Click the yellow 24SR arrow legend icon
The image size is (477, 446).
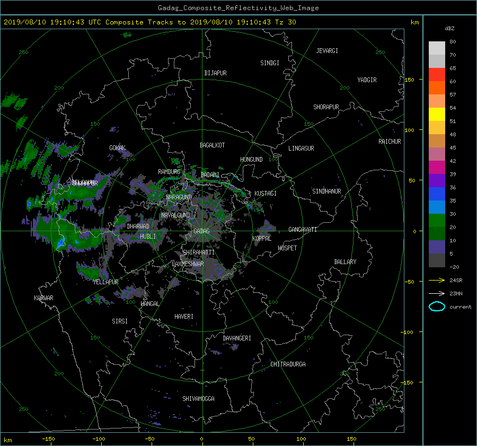(x=437, y=280)
